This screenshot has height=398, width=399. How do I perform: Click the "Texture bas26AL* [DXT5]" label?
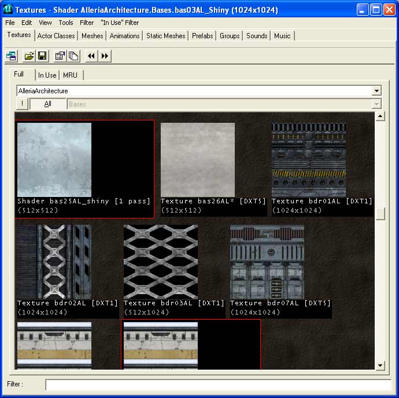click(213, 201)
